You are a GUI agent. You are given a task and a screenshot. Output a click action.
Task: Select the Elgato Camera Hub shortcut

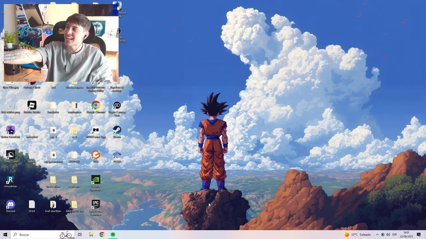[117, 109]
